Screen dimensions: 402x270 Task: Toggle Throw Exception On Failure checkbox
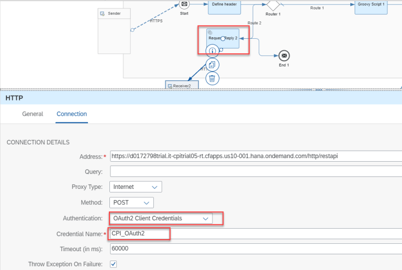[113, 264]
